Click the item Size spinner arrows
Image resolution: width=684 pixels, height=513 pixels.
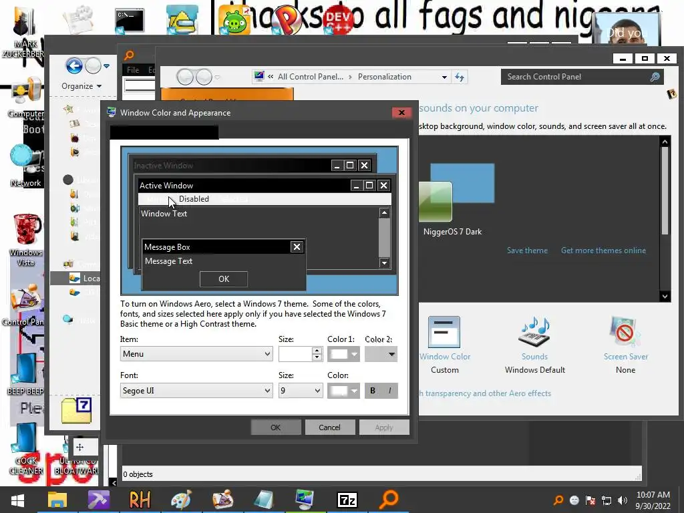pyautogui.click(x=317, y=354)
